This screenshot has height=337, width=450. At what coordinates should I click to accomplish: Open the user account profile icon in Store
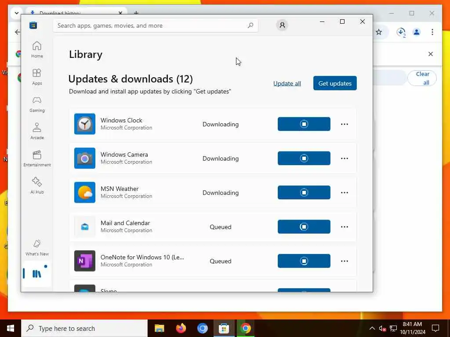tap(282, 25)
